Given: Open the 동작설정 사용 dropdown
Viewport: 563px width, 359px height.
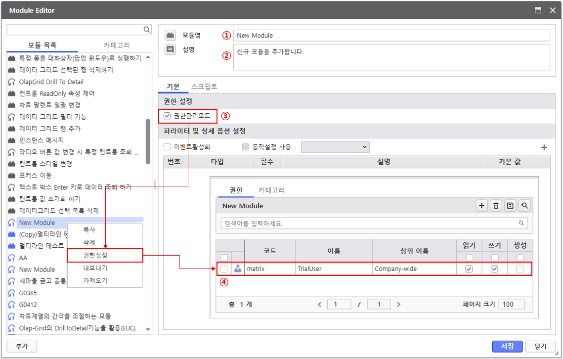Looking at the screenshot, I should click(335, 147).
